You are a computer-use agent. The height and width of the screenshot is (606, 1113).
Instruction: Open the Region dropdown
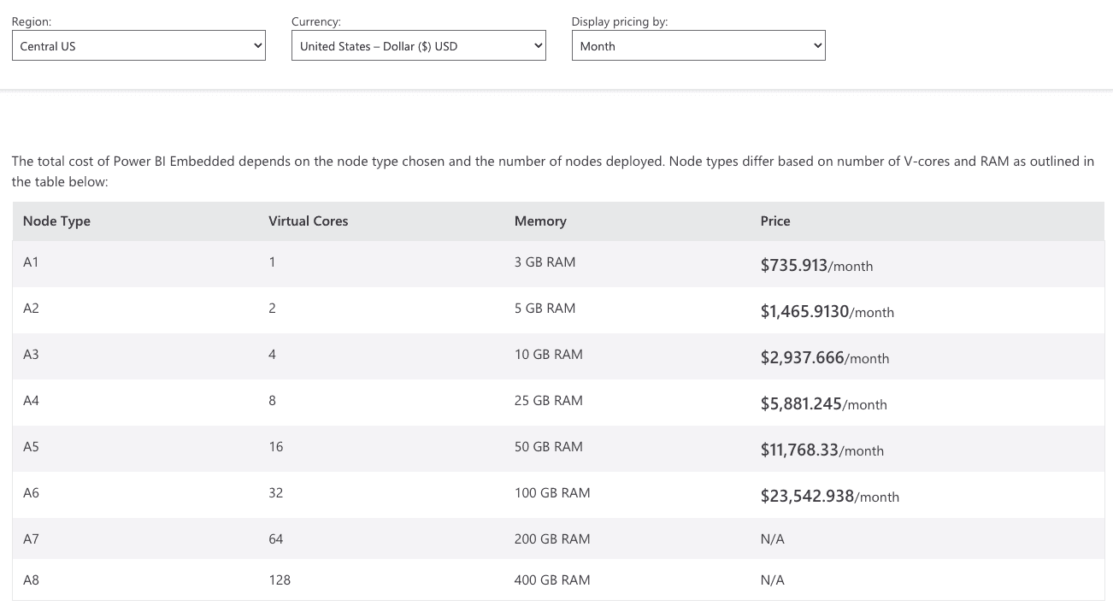tap(137, 45)
